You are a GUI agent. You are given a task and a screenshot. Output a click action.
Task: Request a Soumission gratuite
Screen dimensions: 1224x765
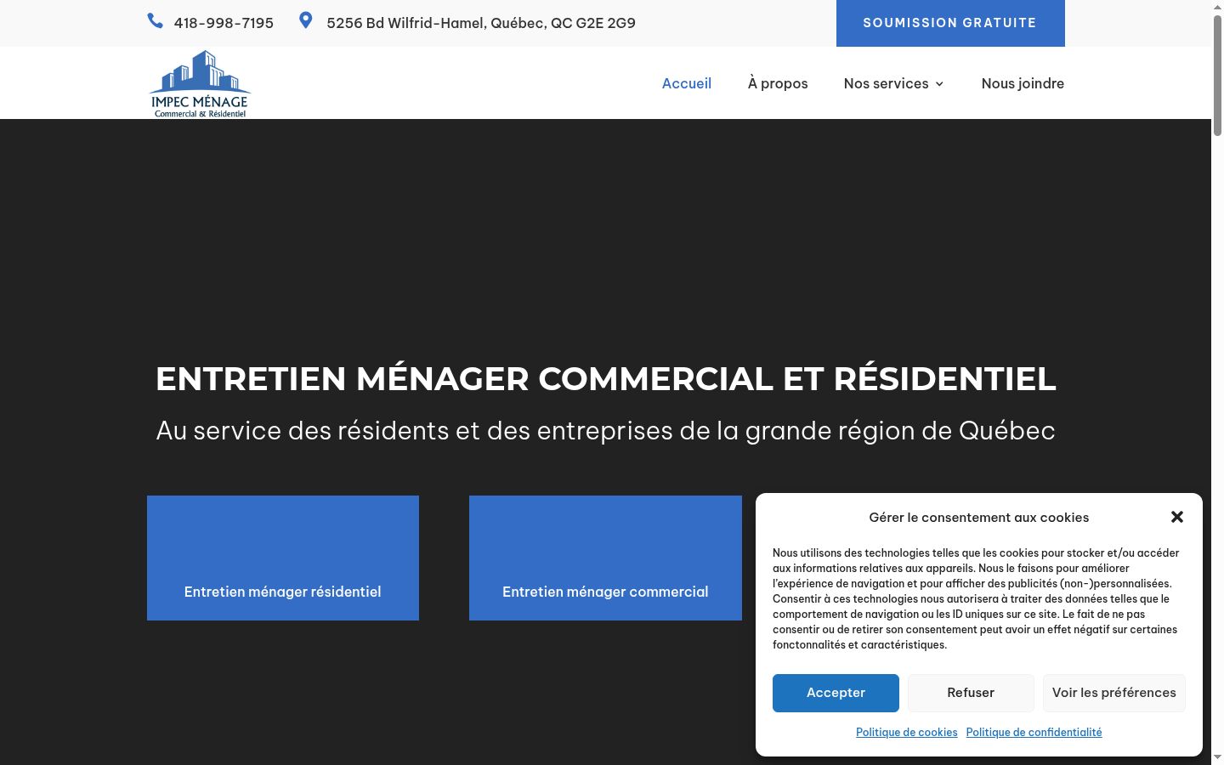[x=950, y=23]
